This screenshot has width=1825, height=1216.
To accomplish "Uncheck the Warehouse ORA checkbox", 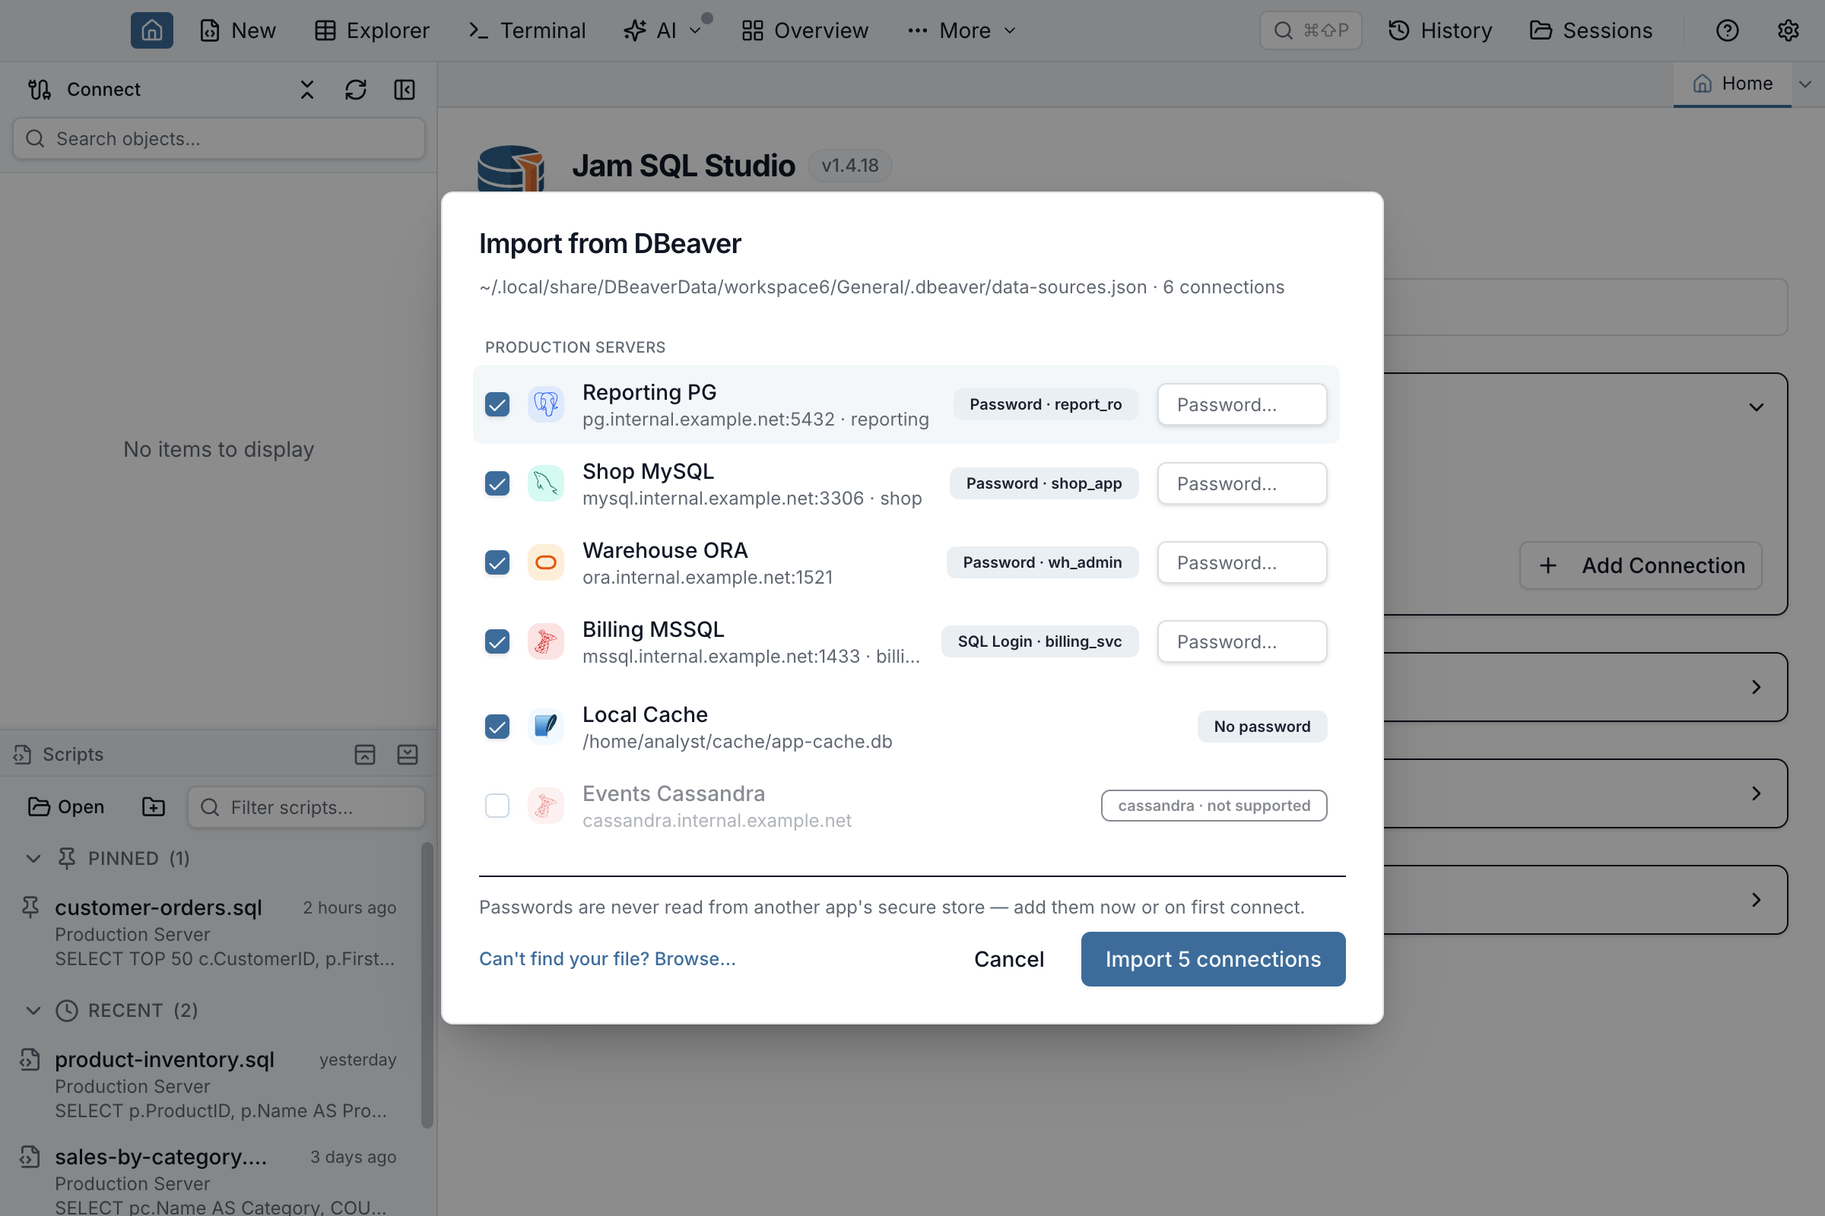I will point(497,562).
